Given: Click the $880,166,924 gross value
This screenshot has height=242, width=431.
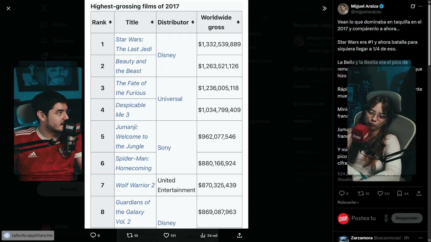Looking at the screenshot, I should [x=217, y=163].
